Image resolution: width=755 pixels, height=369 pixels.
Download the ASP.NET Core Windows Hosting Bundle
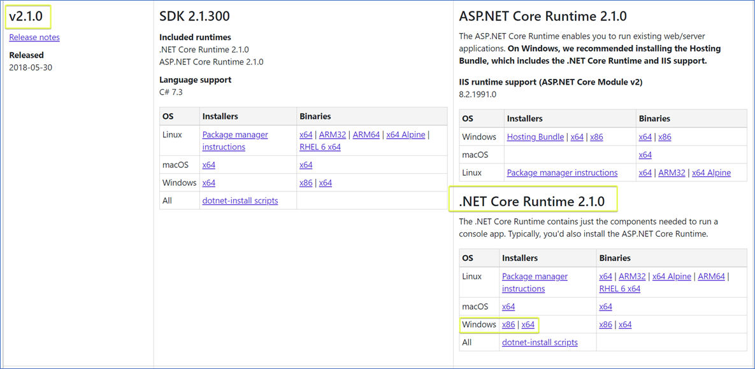(x=535, y=137)
